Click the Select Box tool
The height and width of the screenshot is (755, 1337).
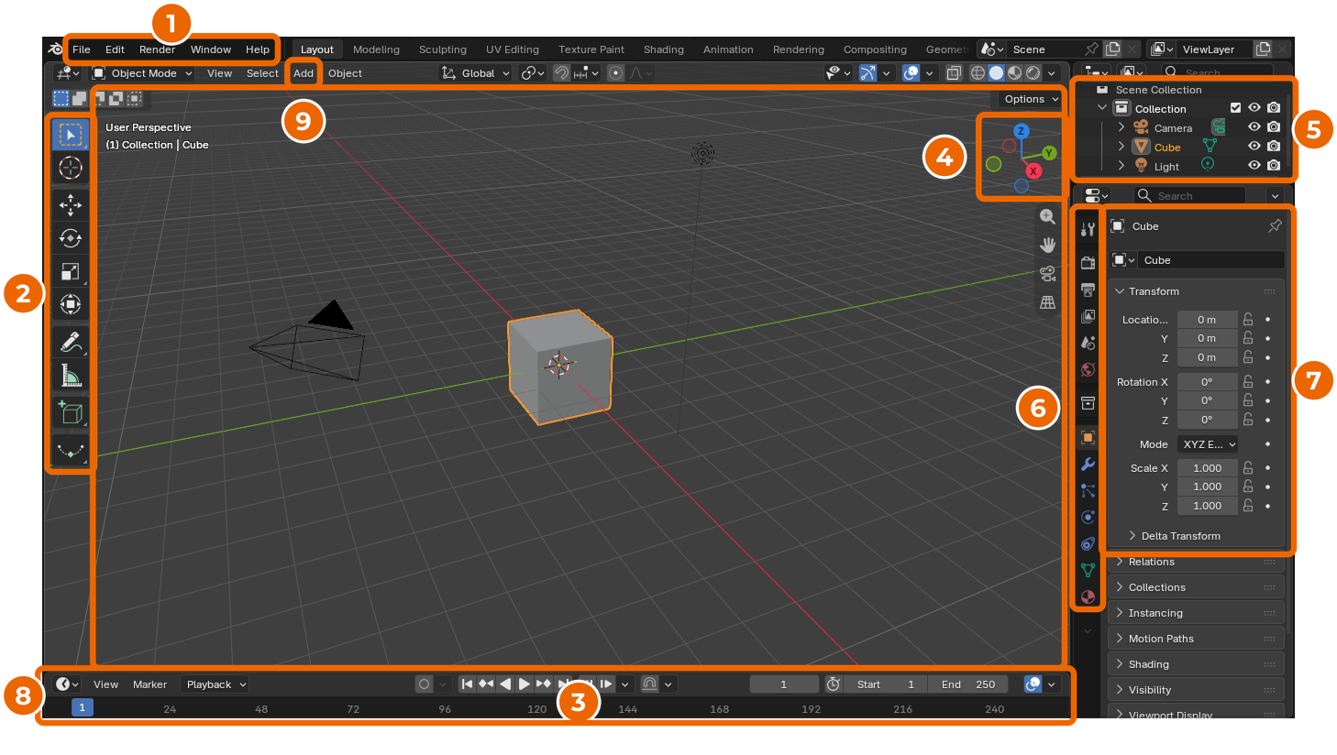pyautogui.click(x=71, y=135)
